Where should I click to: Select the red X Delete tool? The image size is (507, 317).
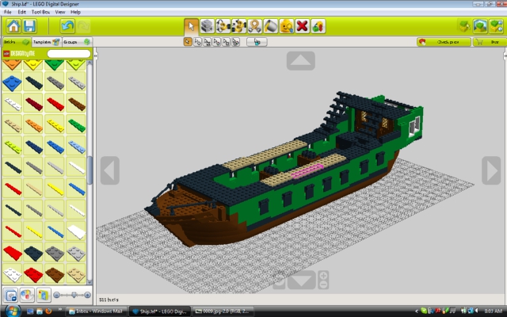303,26
